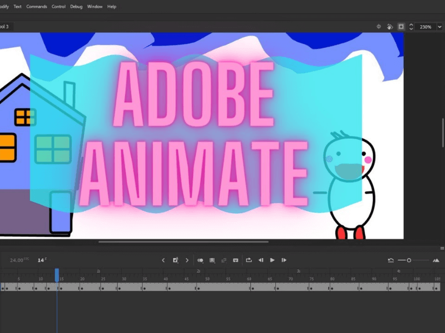Toggle edit multiple frames button
This screenshot has width=445, height=333.
tap(212, 260)
